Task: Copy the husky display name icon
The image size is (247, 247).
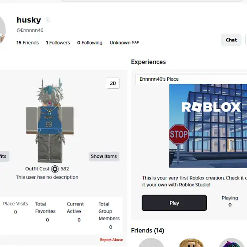Action: click(48, 20)
